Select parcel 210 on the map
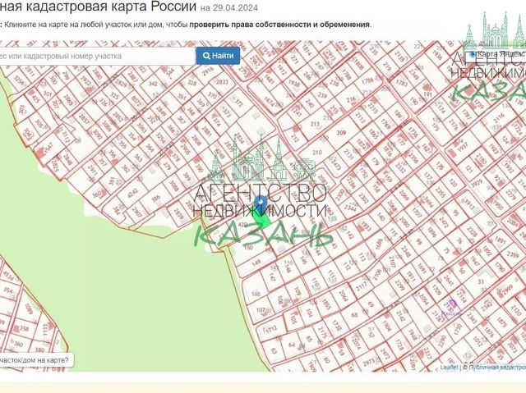This screenshot has width=526, height=393. tap(316, 153)
